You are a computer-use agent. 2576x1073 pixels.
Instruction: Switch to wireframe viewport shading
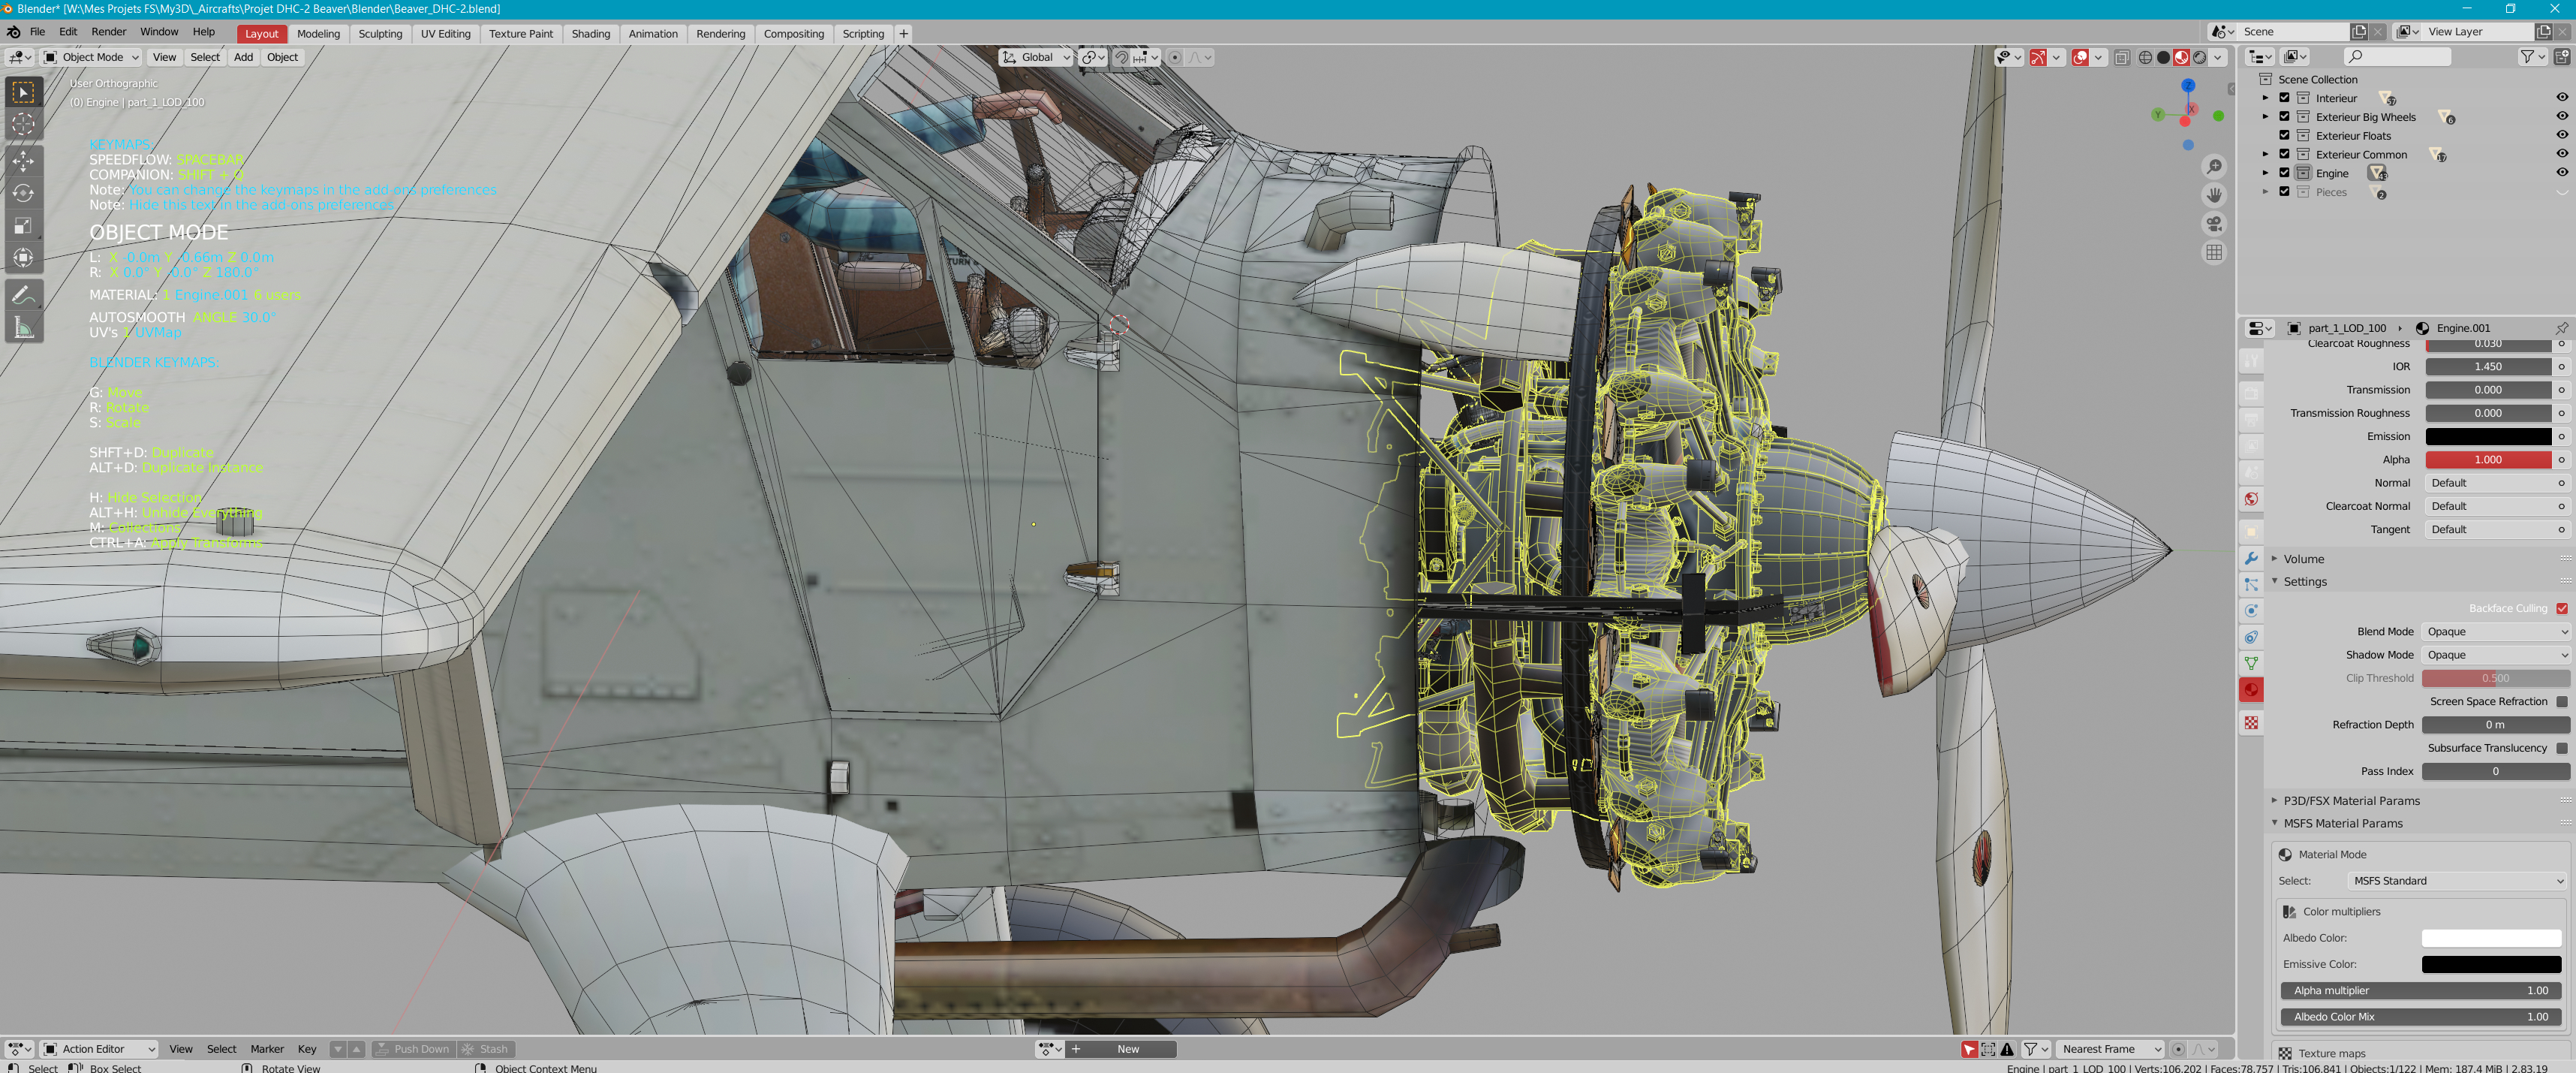pyautogui.click(x=2145, y=57)
